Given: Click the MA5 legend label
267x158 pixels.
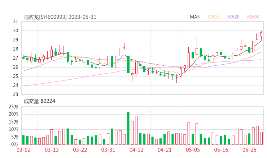Looking at the screenshot, I should click(194, 17).
